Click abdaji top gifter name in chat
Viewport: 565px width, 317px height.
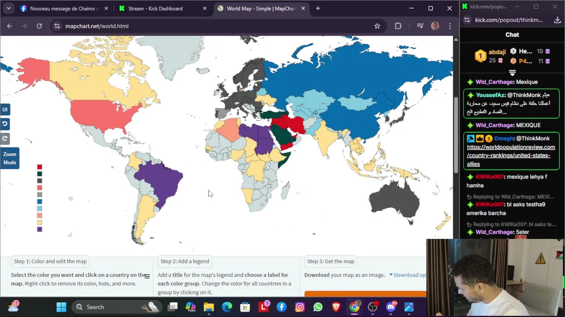497,52
